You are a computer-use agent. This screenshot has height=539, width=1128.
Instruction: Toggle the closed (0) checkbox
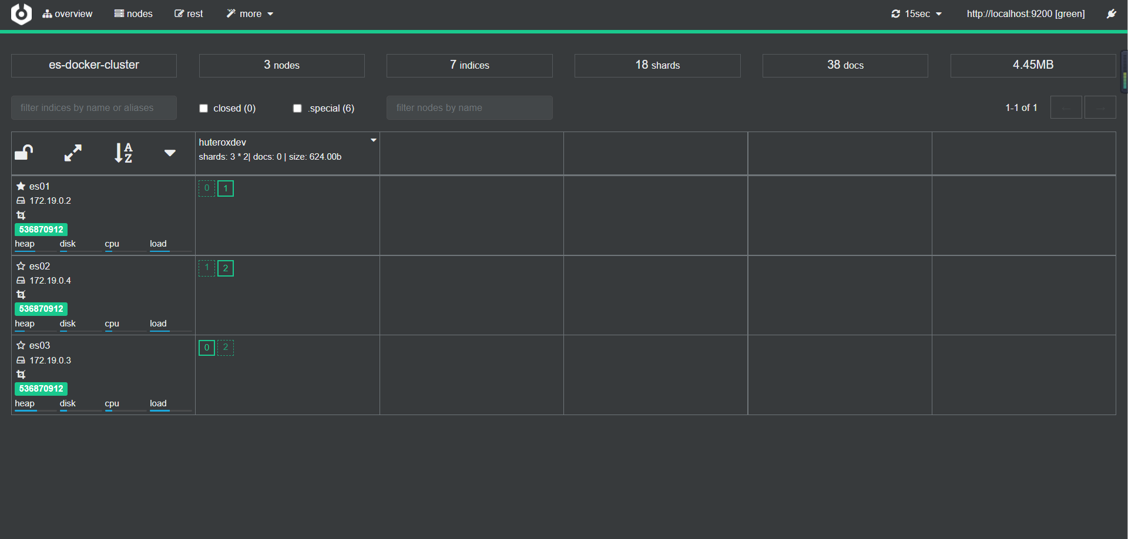pos(204,108)
